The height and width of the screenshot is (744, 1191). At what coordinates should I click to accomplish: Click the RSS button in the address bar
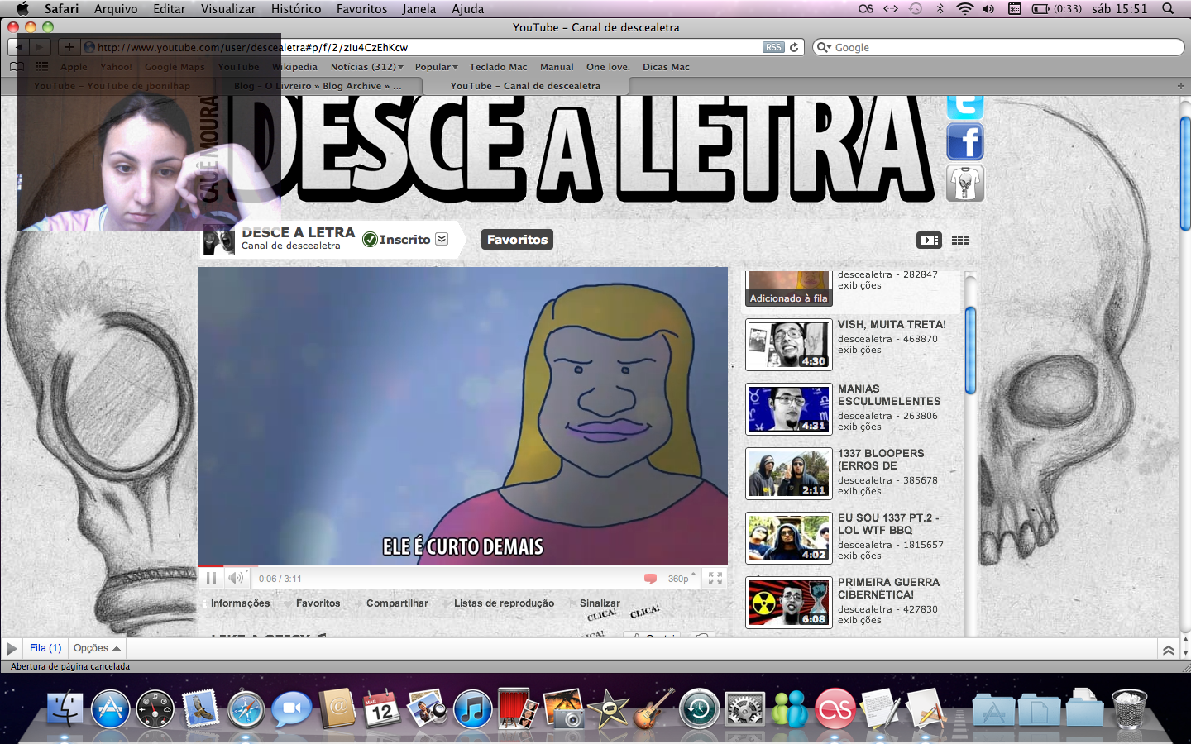773,47
